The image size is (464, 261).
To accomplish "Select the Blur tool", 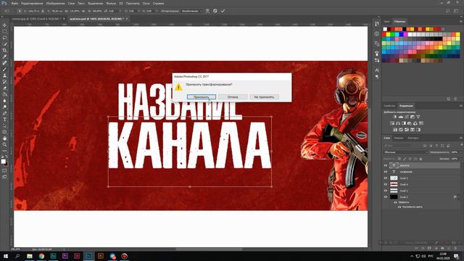I will tap(4, 101).
